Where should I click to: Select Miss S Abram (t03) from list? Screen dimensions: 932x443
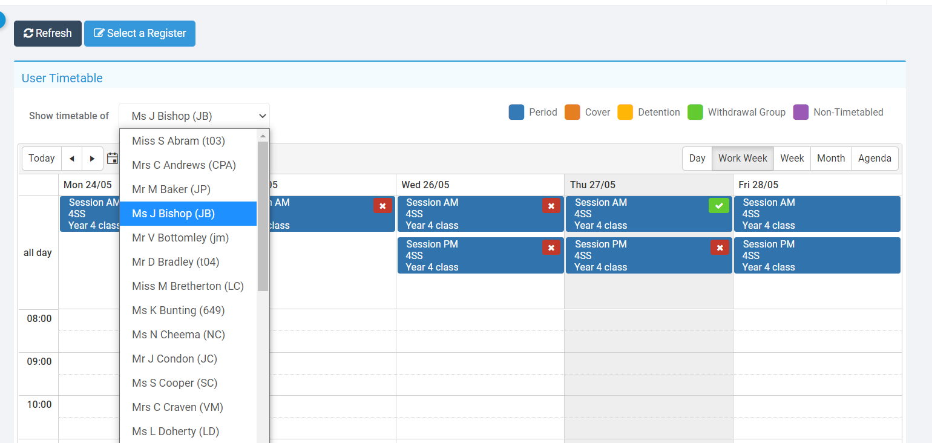[179, 141]
